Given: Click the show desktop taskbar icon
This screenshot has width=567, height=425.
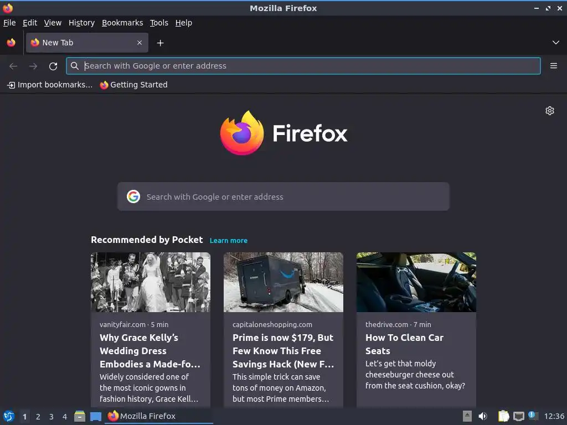Looking at the screenshot, I should point(96,417).
